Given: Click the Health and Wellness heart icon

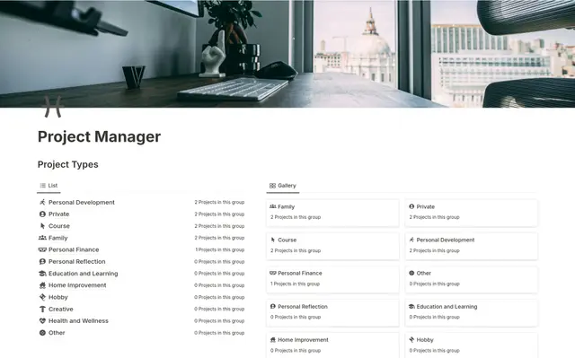Looking at the screenshot, I should (x=42, y=320).
